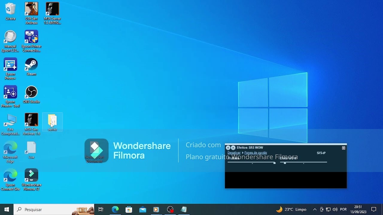The image size is (383, 215).
Task: Open the media player taskbar icon
Action: pyautogui.click(x=156, y=209)
